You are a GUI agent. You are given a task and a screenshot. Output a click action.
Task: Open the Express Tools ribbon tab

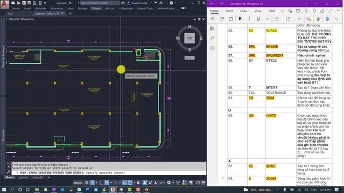[145, 9]
